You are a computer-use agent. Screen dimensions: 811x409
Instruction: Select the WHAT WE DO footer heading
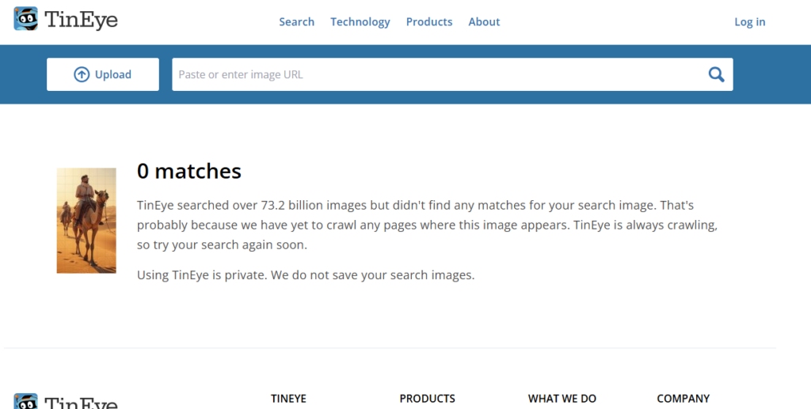562,399
